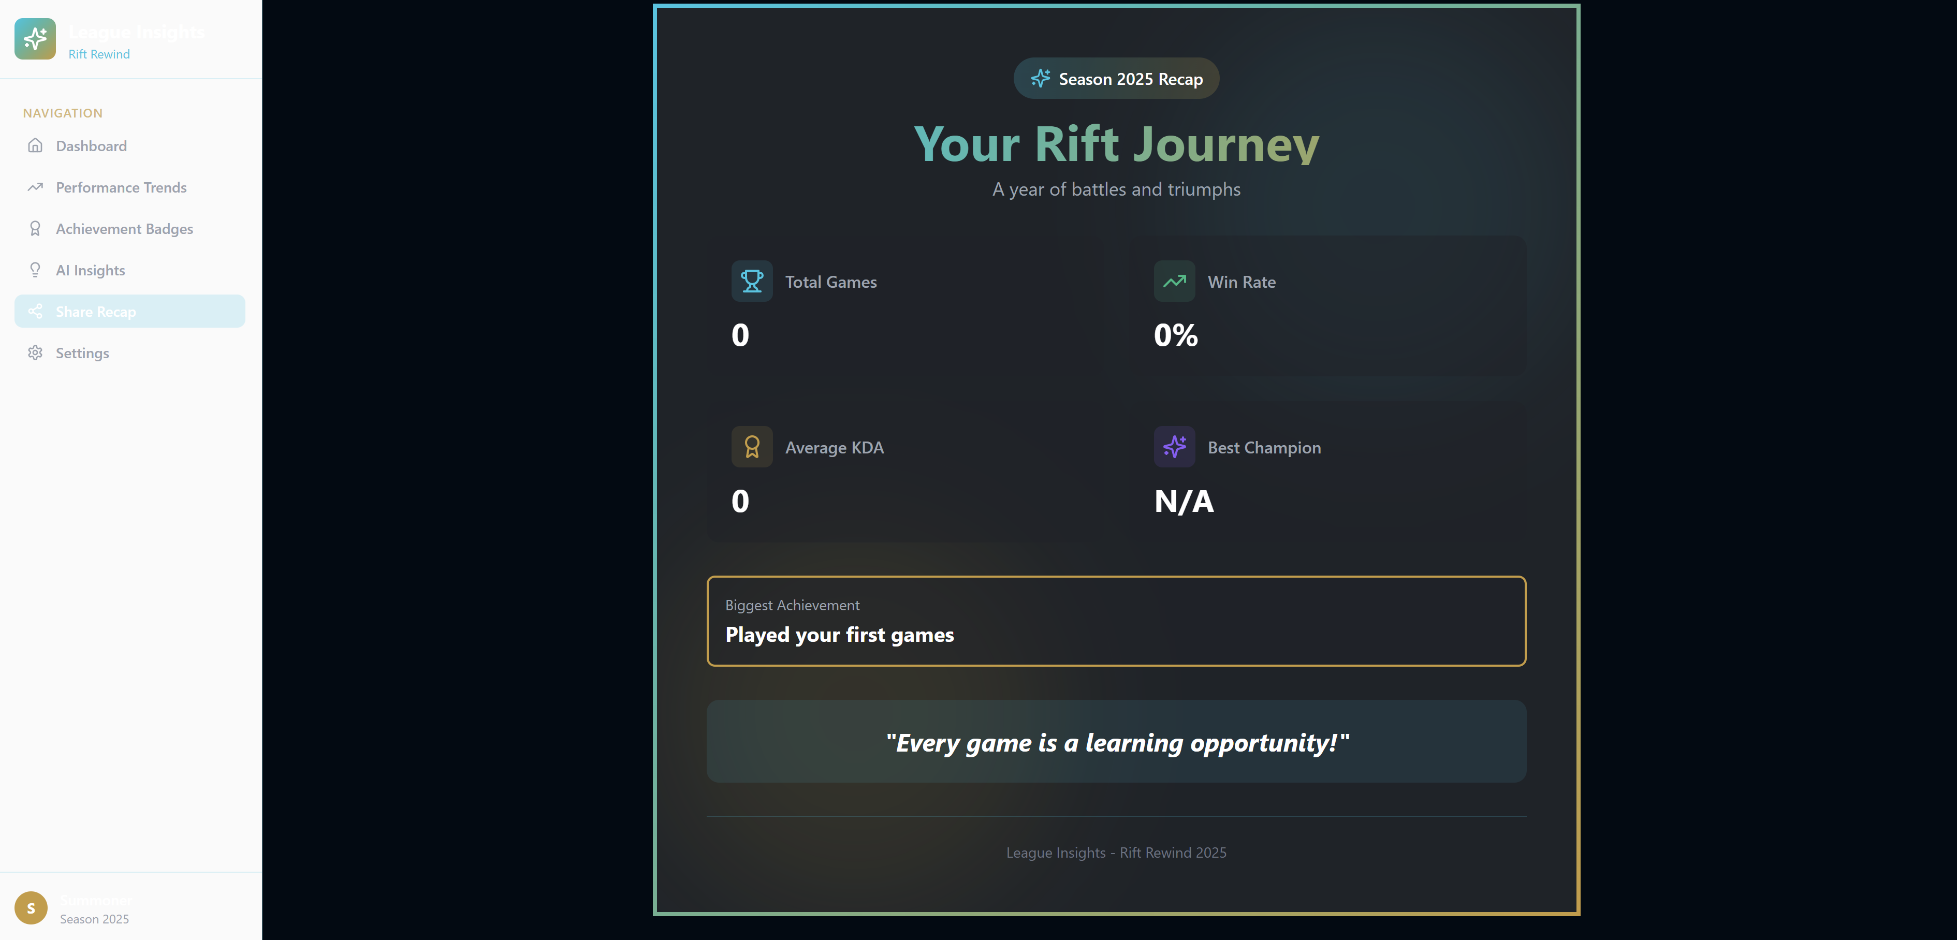
Task: Open the Dashboard navigation item
Action: coord(91,146)
